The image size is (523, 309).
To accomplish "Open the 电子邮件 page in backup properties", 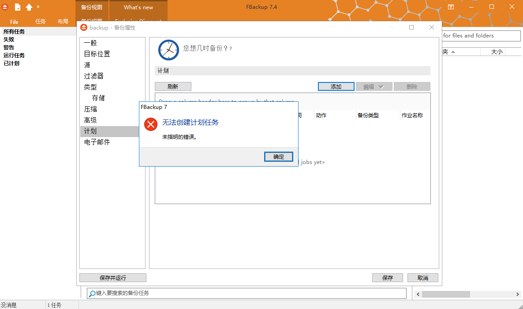I will [x=97, y=142].
